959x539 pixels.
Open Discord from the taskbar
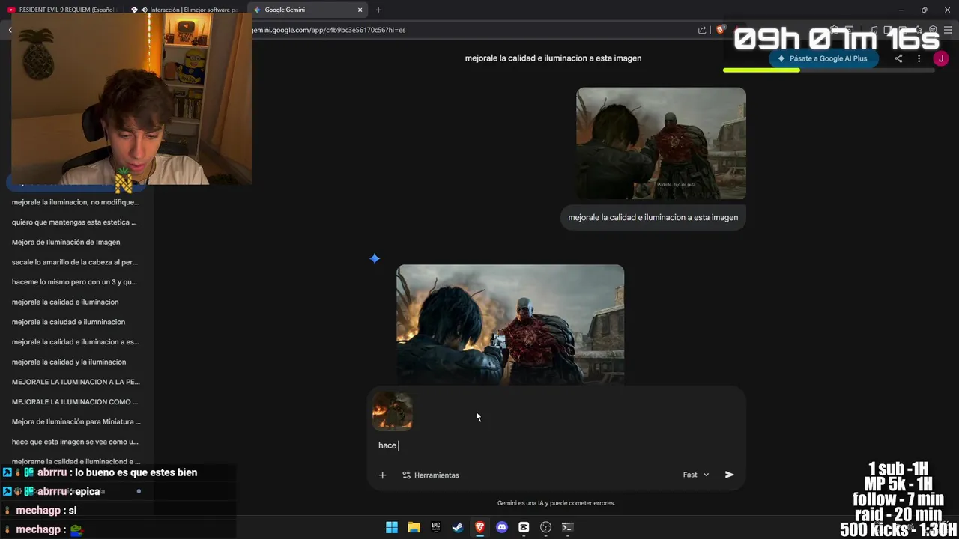point(502,527)
